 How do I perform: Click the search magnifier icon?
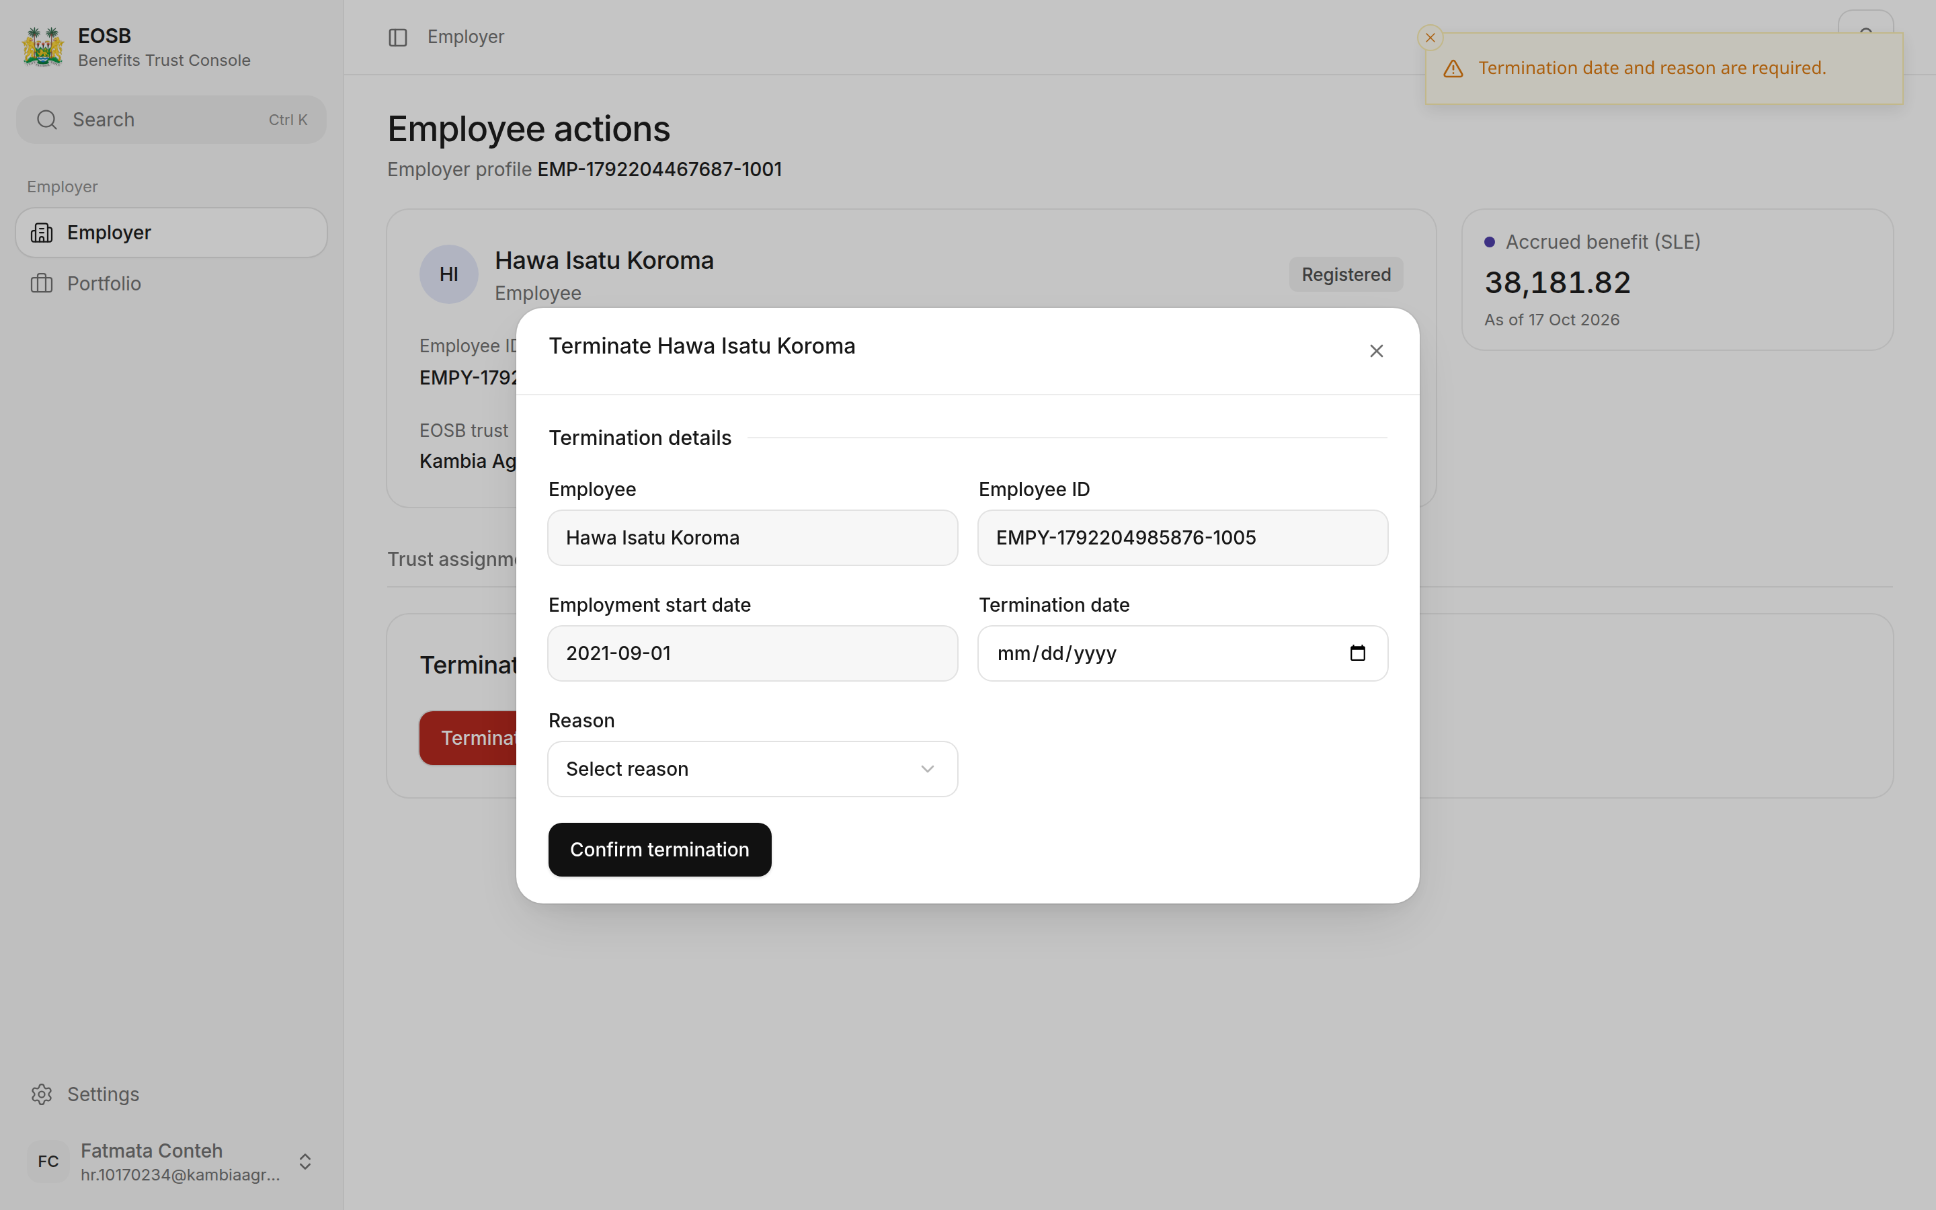(47, 120)
